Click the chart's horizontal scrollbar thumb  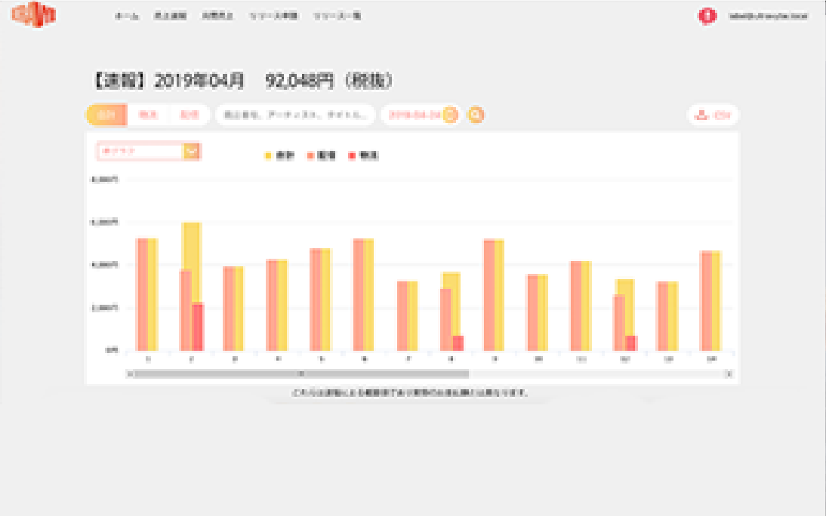tap(301, 374)
